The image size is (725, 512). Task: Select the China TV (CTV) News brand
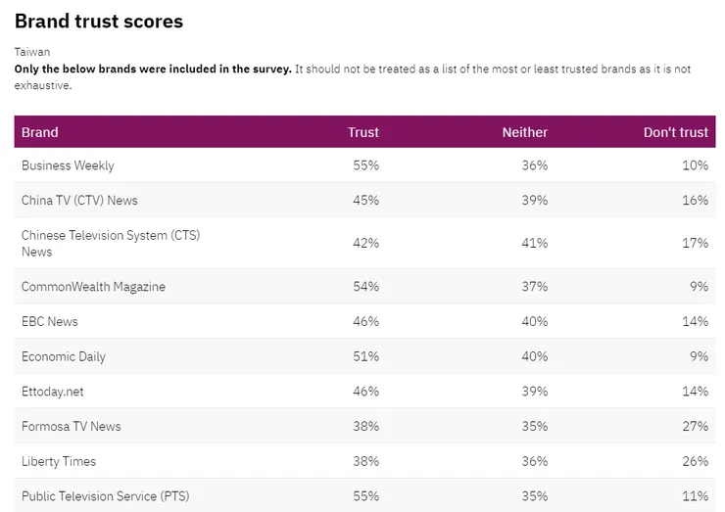(79, 200)
